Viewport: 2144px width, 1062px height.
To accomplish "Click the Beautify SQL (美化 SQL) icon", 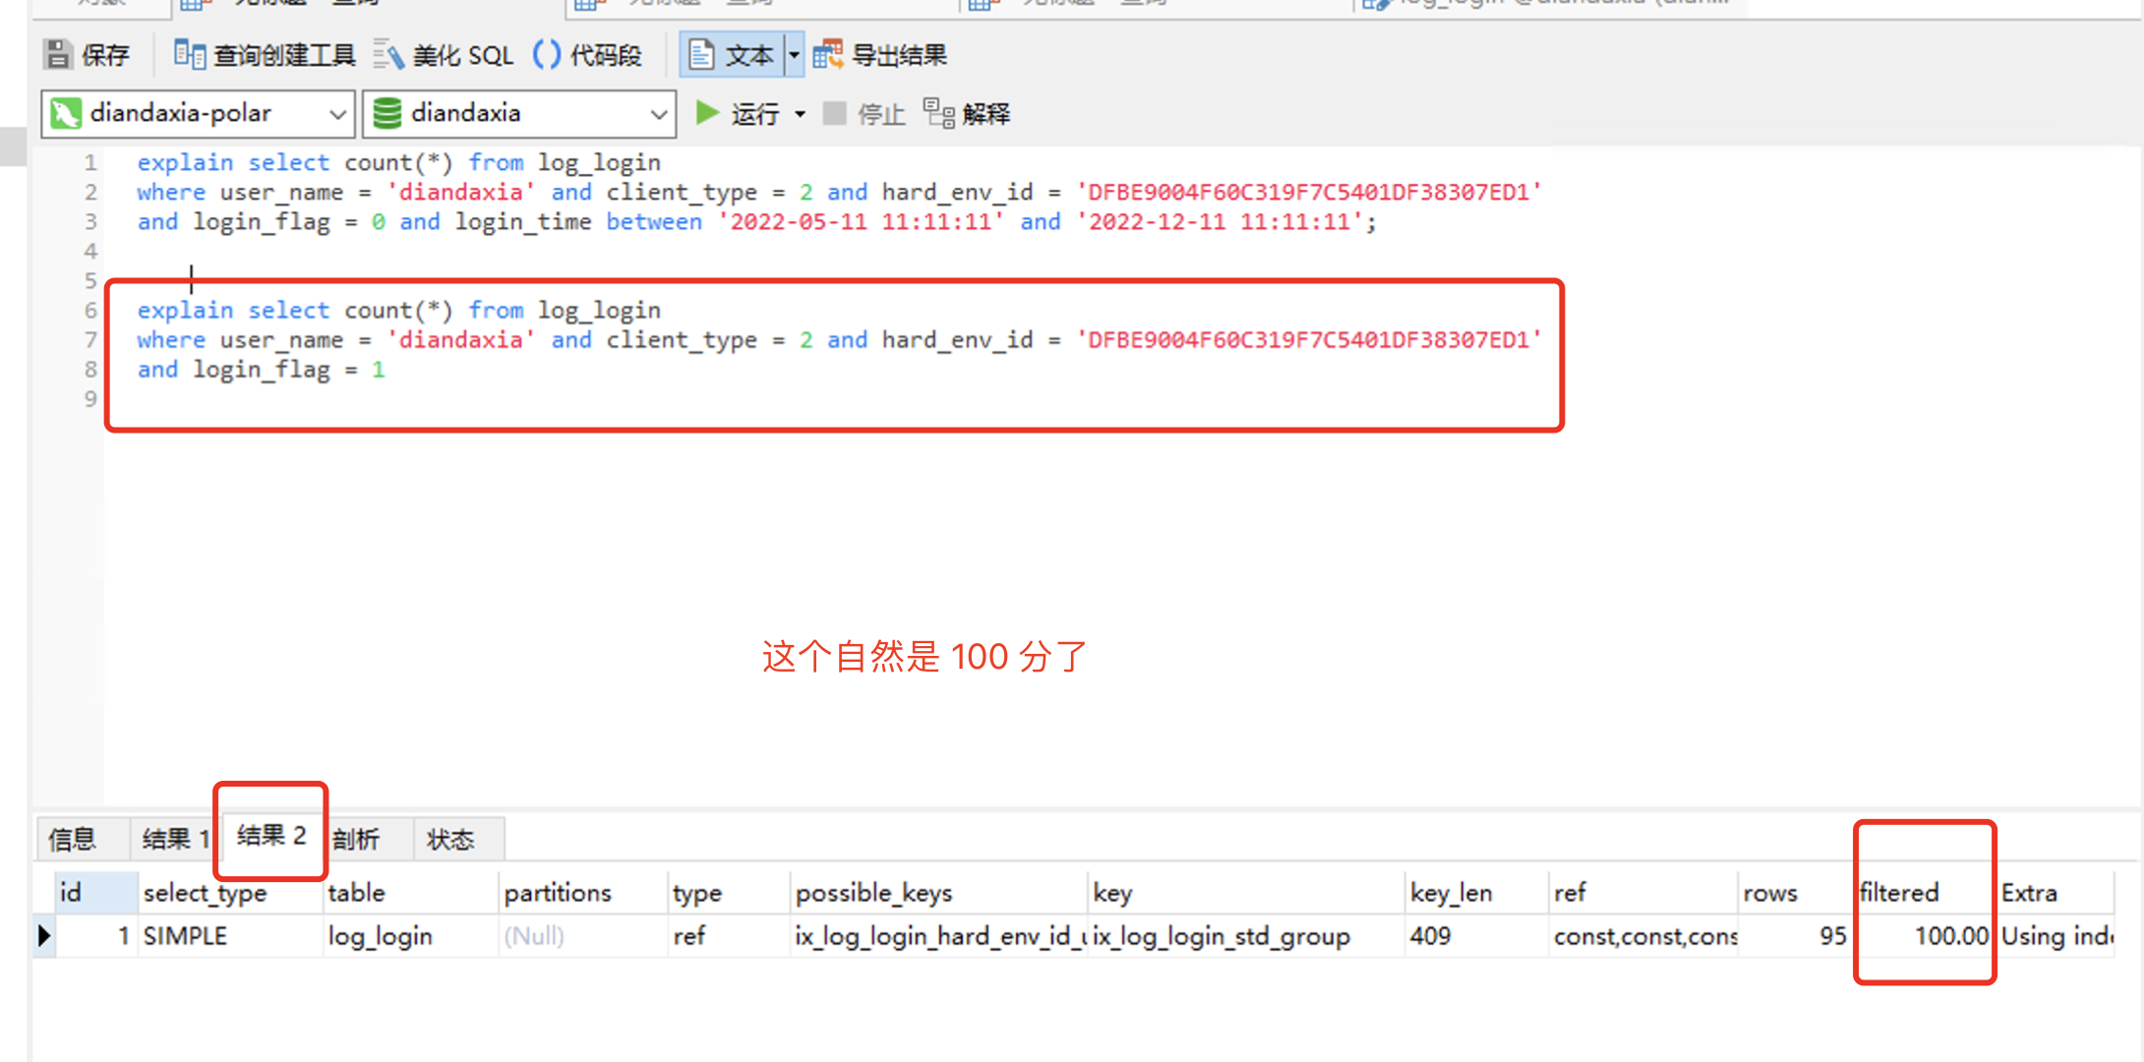I will [389, 55].
